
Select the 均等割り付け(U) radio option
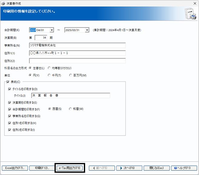49,68
